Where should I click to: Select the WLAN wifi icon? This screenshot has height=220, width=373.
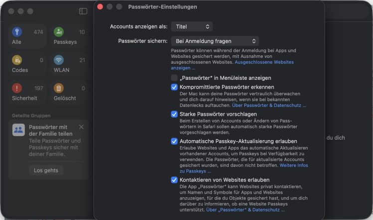pos(59,60)
